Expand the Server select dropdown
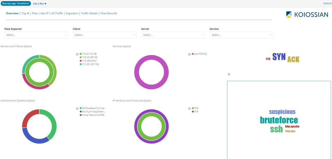The width and height of the screenshot is (332, 159). (173, 35)
